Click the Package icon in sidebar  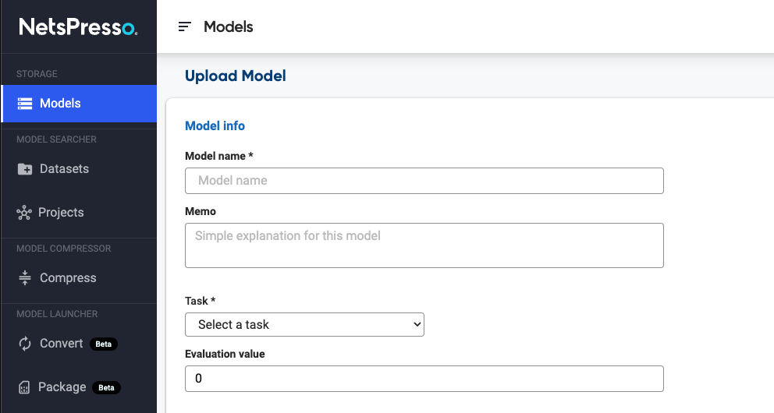click(x=25, y=387)
